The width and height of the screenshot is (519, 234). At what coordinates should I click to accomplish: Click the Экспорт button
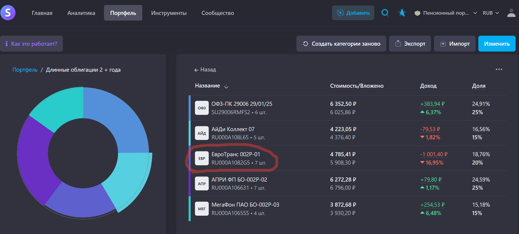coord(410,44)
